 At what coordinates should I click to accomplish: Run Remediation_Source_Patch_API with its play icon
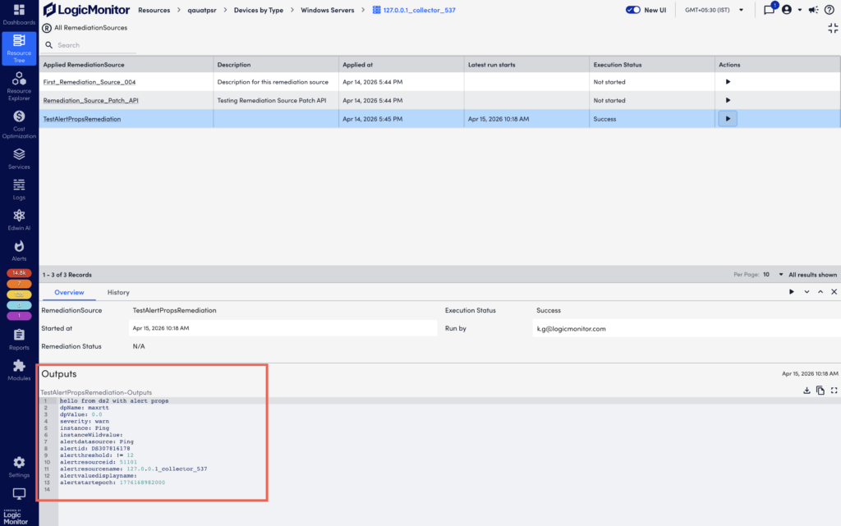point(728,100)
